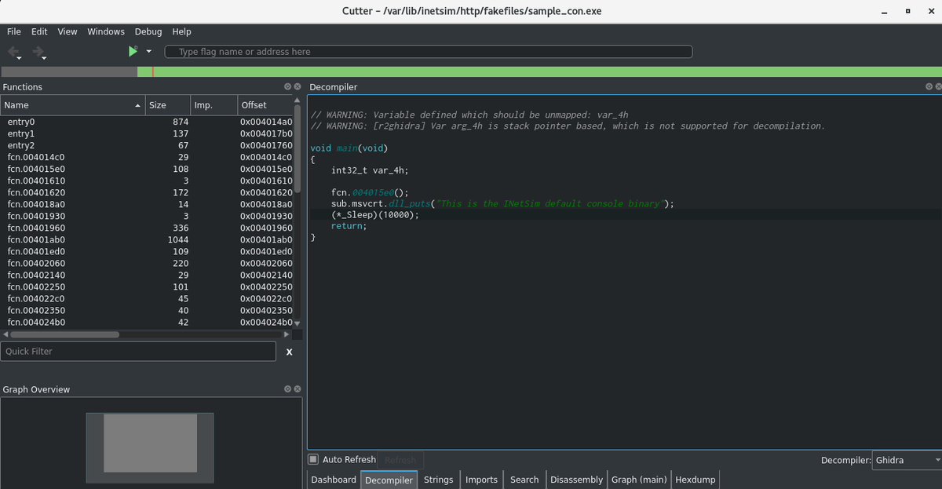Select function fcn.004014c0
The image size is (942, 489).
[146, 157]
